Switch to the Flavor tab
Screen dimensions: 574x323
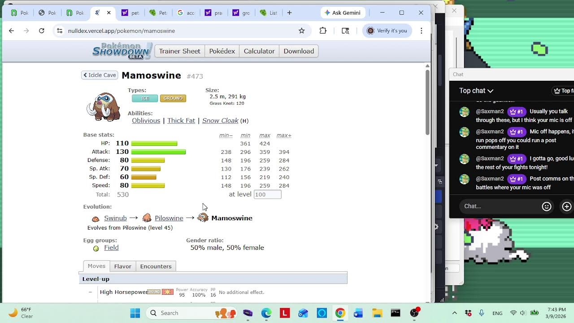[x=122, y=266]
